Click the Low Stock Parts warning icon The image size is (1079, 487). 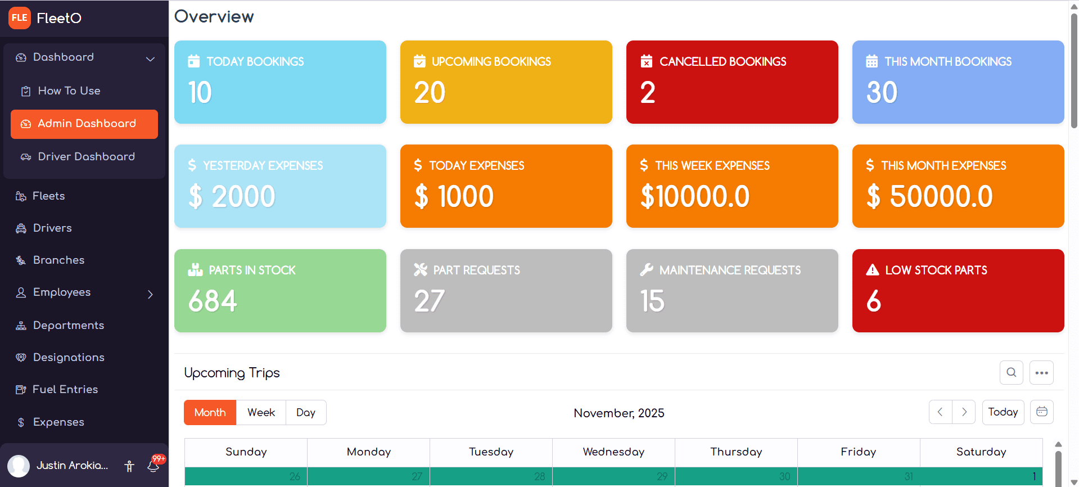[x=872, y=270]
